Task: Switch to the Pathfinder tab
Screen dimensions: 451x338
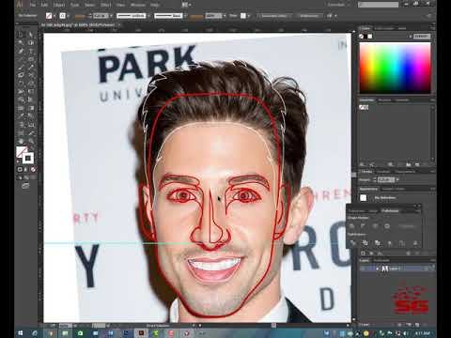Action: [390, 210]
